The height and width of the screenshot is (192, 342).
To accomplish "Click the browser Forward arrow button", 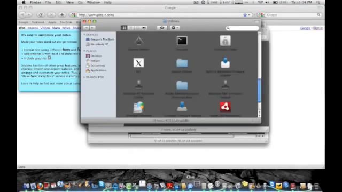I will tap(29, 15).
